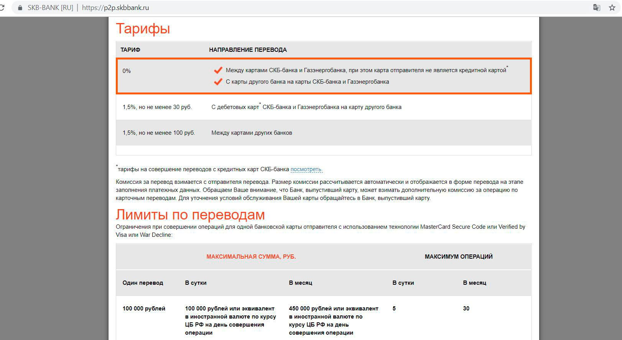Viewport: 622px width, 340px height.
Task: Click the 'ТАРИФ' column header
Action: tap(130, 50)
